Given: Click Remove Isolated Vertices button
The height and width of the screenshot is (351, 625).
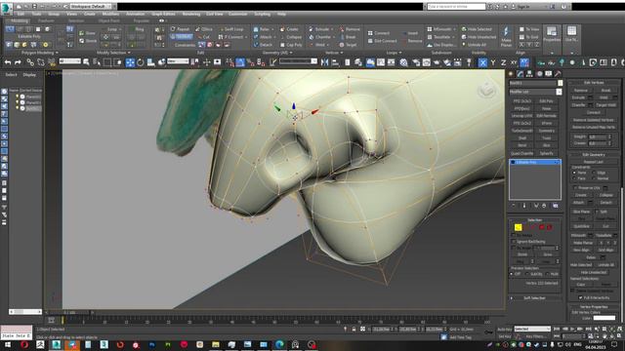Looking at the screenshot, I should click(593, 120).
